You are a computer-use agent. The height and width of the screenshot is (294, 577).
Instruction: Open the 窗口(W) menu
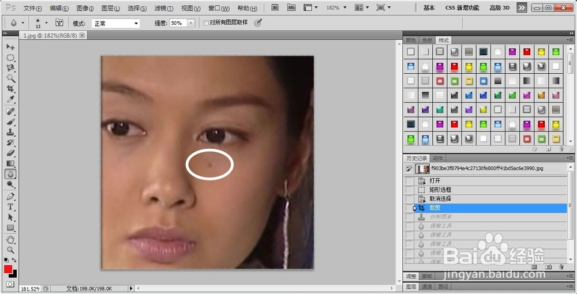click(x=219, y=8)
